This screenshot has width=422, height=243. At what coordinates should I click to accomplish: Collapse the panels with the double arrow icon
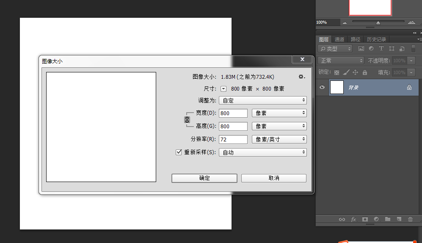pos(414,33)
